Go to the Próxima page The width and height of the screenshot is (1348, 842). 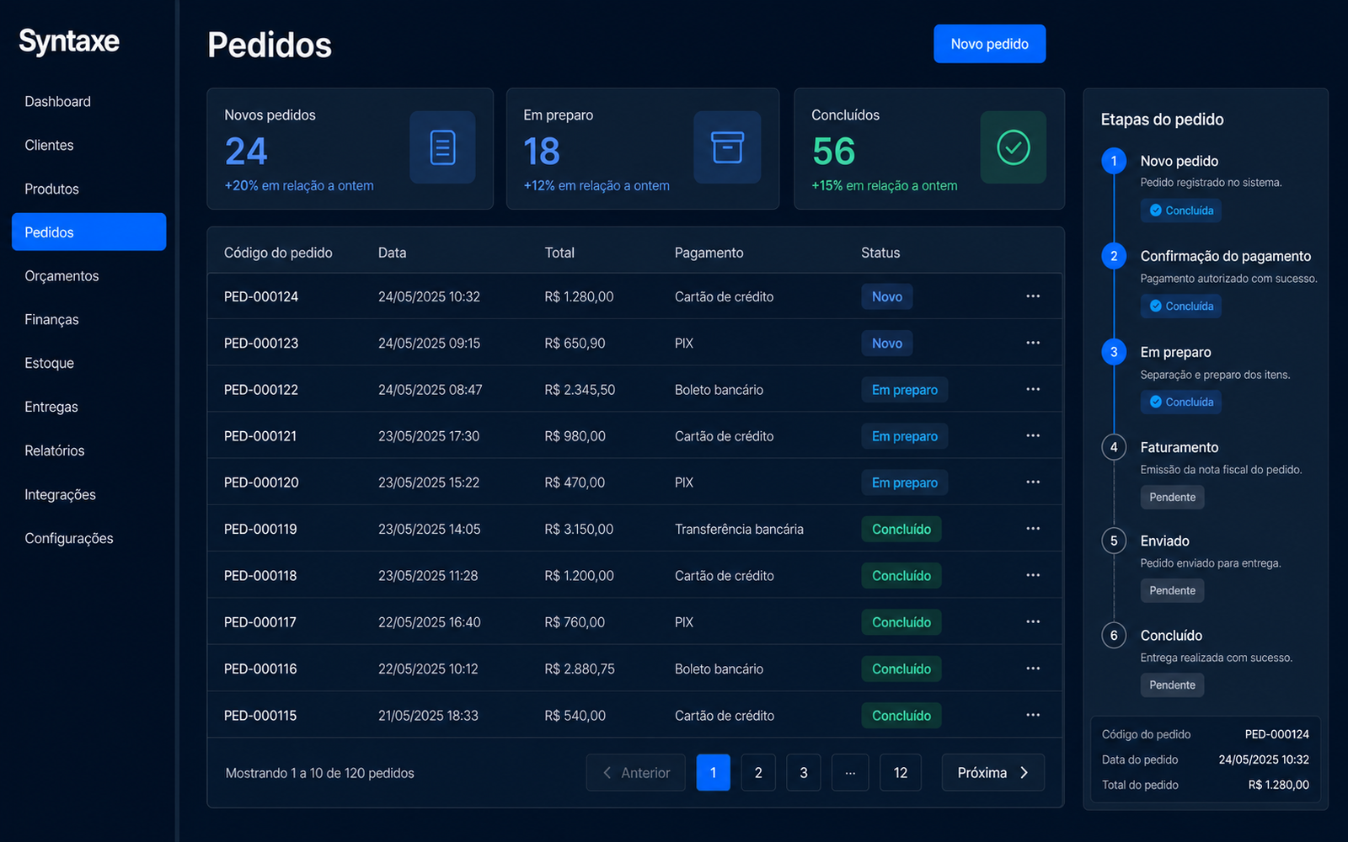coord(993,772)
